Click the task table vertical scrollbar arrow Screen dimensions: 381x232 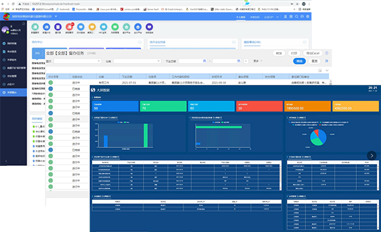pyautogui.click(x=330, y=81)
